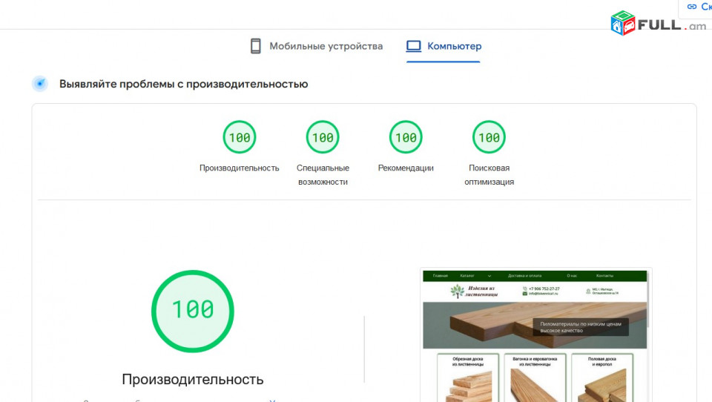The width and height of the screenshot is (712, 402).
Task: Select the Компьютер tab
Action: (x=444, y=46)
